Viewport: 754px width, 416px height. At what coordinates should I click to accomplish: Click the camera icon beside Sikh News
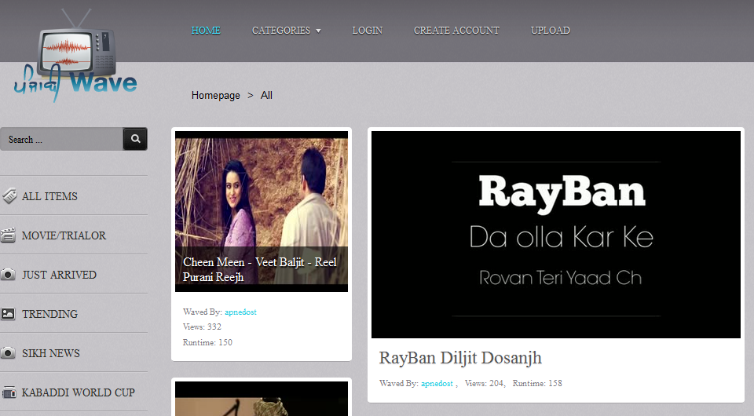coord(8,353)
